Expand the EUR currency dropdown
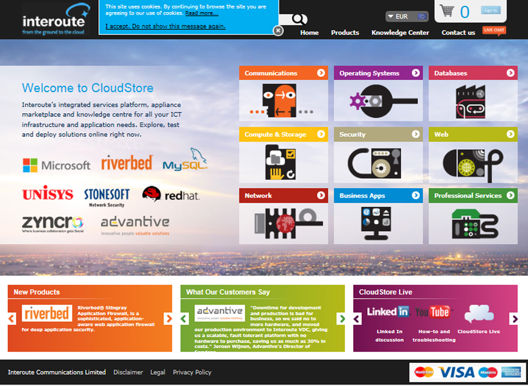Viewport: 528px width, 386px height. click(407, 16)
